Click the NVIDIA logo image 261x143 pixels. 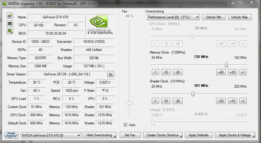[x=100, y=25]
